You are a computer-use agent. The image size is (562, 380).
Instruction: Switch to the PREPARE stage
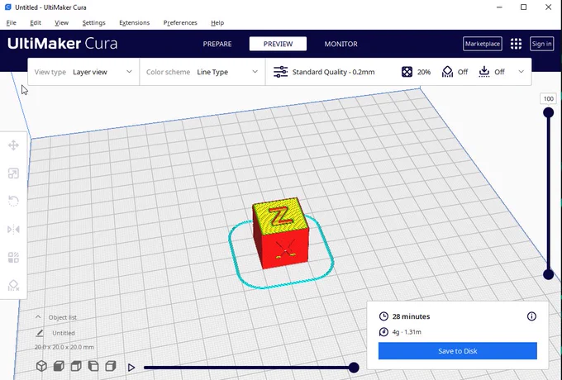pyautogui.click(x=217, y=44)
